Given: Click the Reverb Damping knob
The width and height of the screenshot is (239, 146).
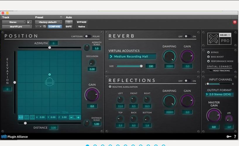Looking at the screenshot, I should (x=169, y=57).
